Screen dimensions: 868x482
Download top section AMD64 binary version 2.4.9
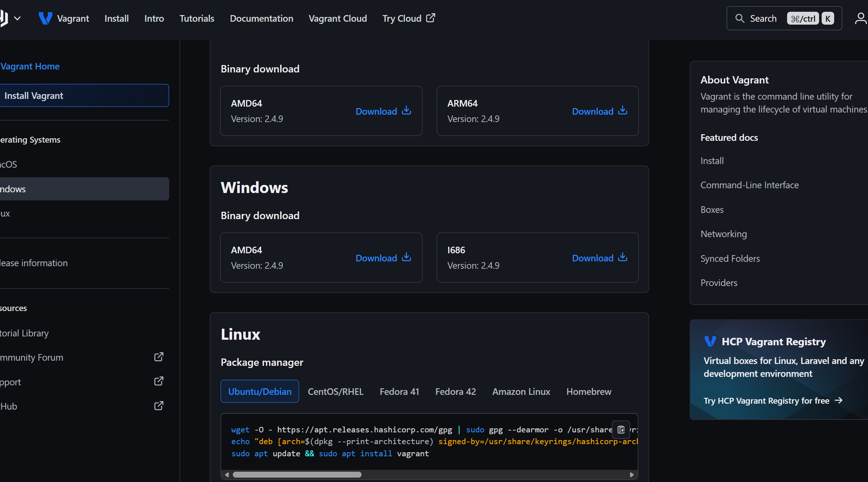(x=383, y=111)
